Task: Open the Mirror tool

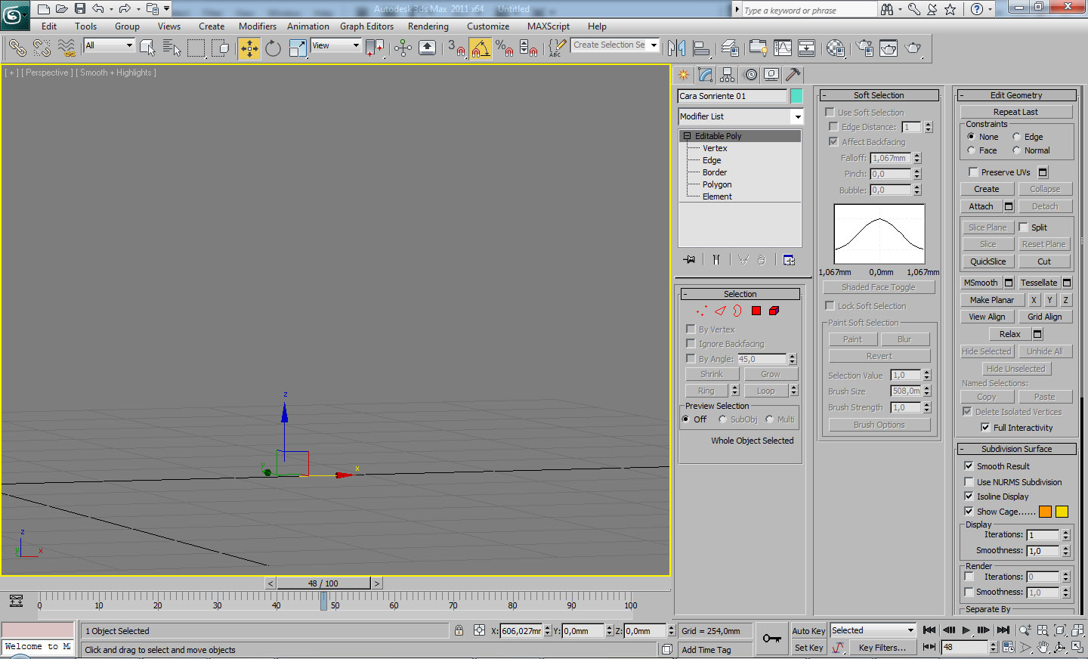Action: point(676,48)
